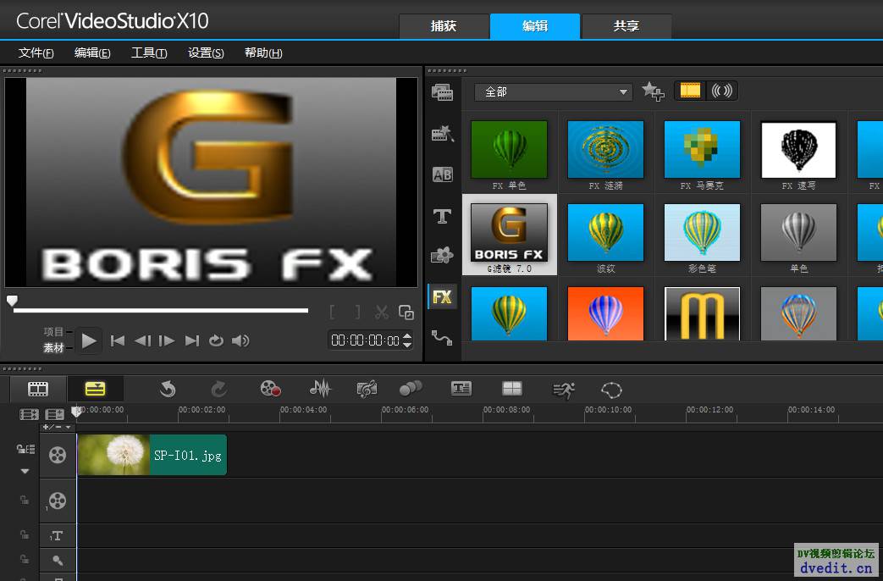Step to previous frame
883x581 pixels.
(x=142, y=340)
